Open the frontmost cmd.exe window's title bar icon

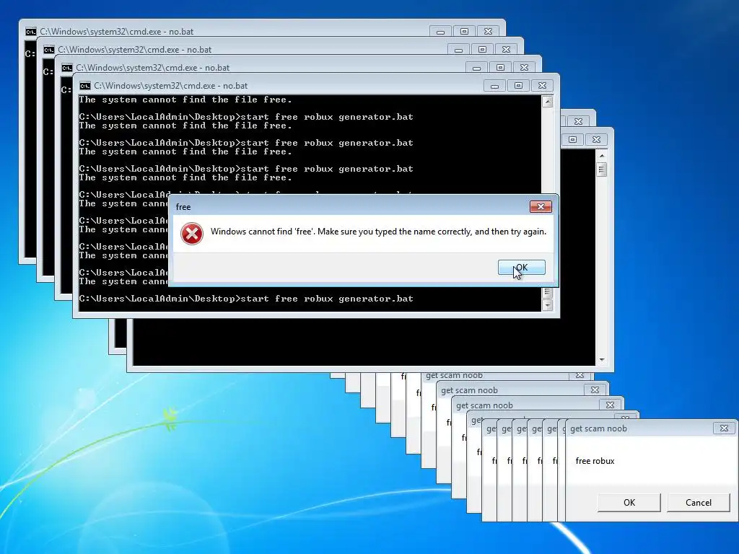click(85, 86)
